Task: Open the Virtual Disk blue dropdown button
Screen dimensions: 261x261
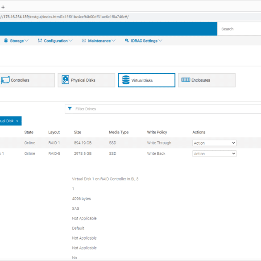Action: pos(10,121)
